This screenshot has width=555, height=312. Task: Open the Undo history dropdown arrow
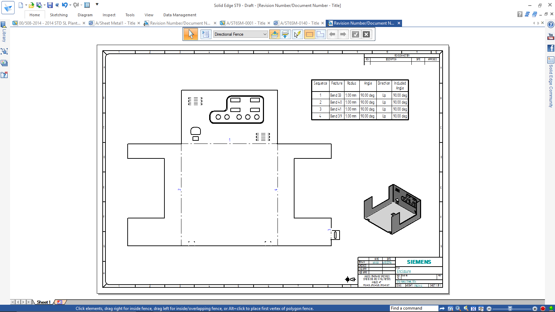70,5
